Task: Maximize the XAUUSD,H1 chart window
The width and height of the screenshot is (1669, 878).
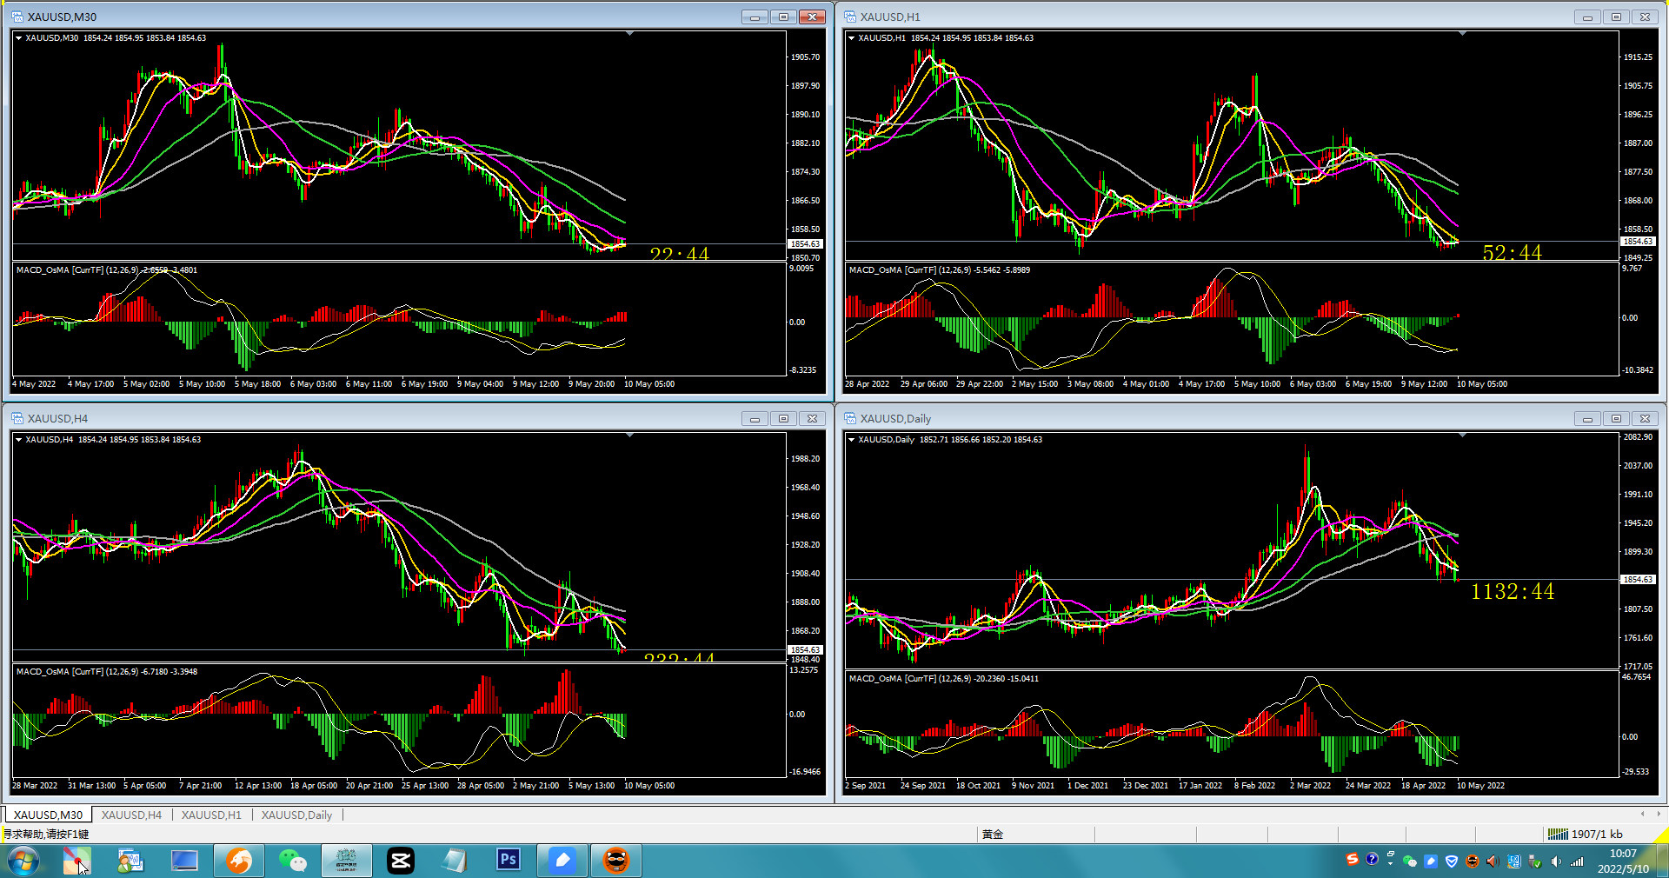Action: click(x=1616, y=17)
